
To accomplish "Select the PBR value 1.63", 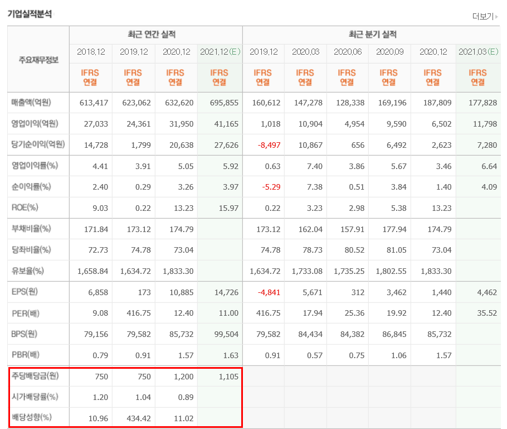I will point(231,355).
